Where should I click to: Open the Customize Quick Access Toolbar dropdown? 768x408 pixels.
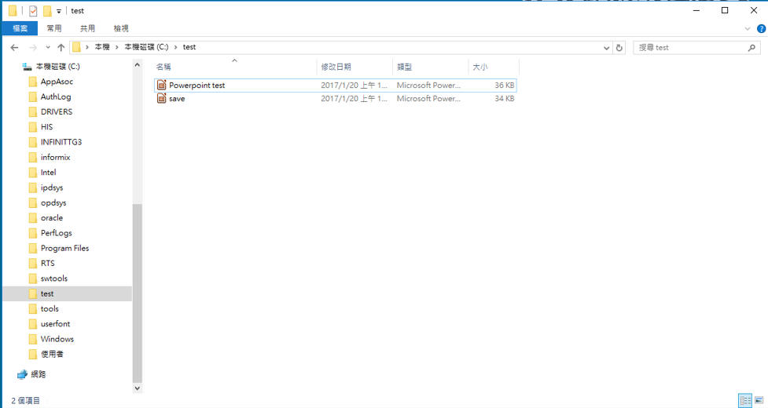(59, 11)
